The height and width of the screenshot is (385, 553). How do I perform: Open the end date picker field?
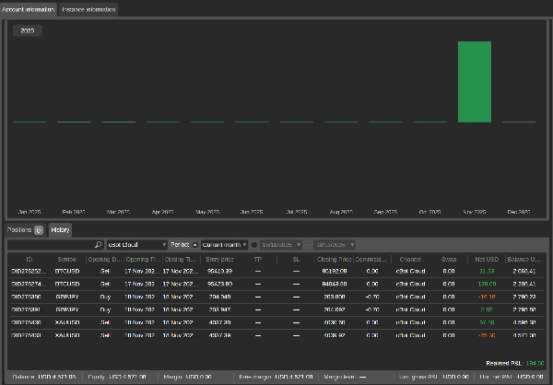point(334,245)
